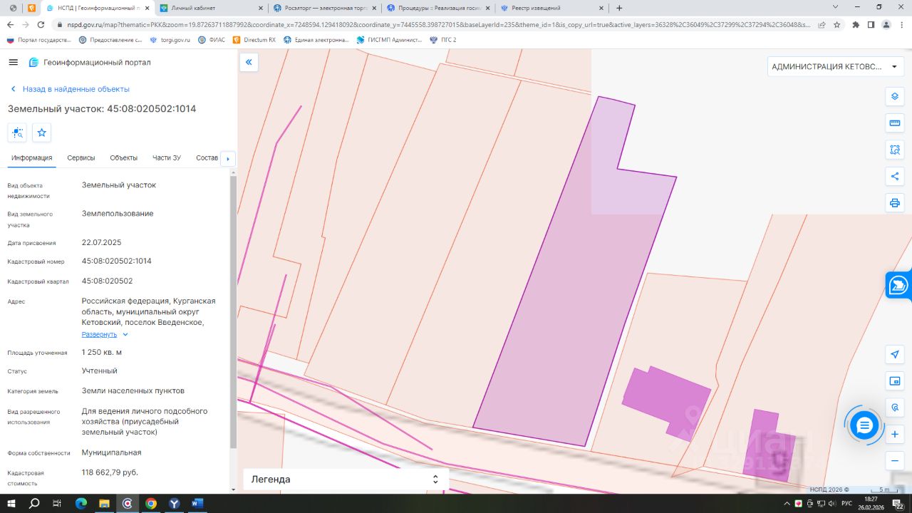912x513 pixels.
Task: Share the current map view
Action: pos(895,176)
